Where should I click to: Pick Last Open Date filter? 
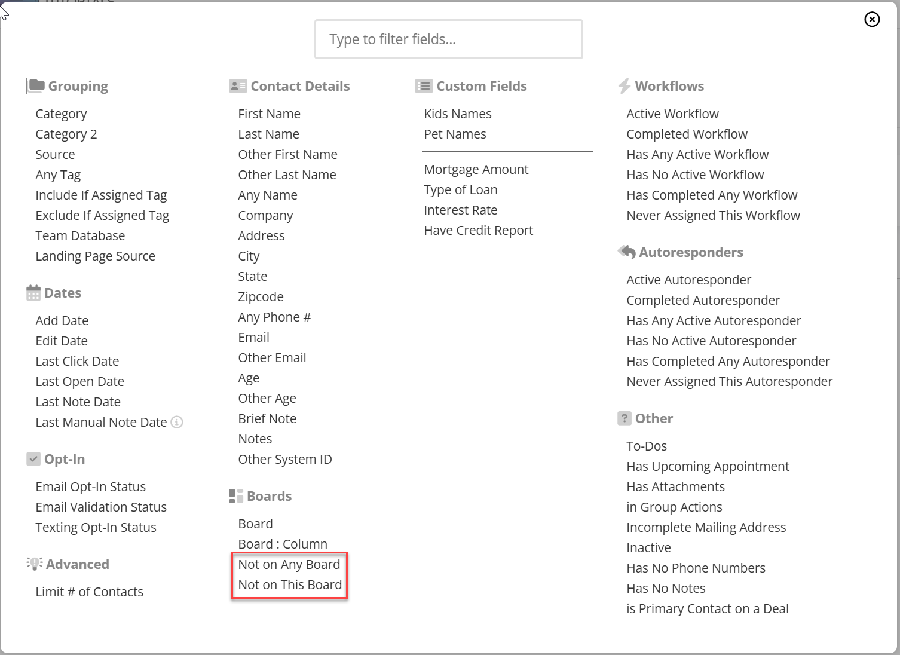coord(79,382)
